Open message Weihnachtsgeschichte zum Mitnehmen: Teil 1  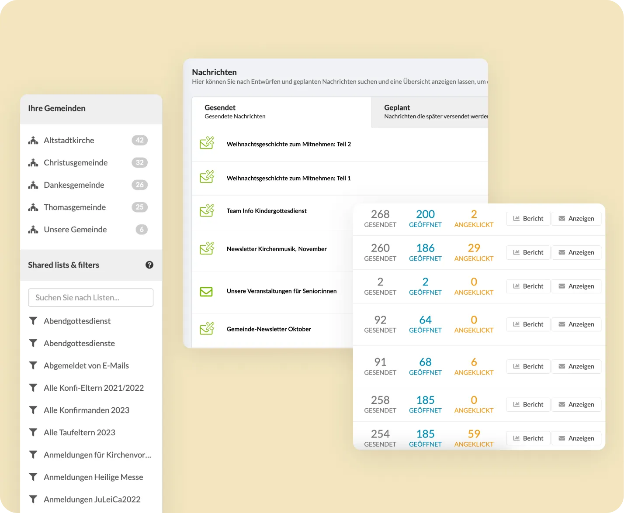coord(289,178)
